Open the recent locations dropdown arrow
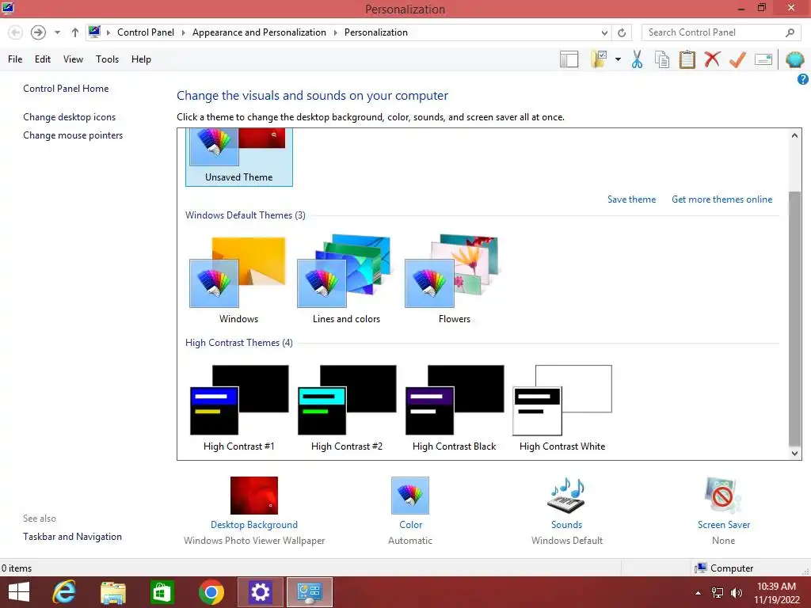 (57, 32)
